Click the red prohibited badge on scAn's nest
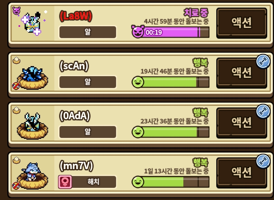This screenshot has height=200, width=274. tap(16, 86)
